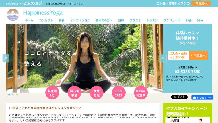
Task: Click the top orange 申込みへ button
Action: (201, 3)
